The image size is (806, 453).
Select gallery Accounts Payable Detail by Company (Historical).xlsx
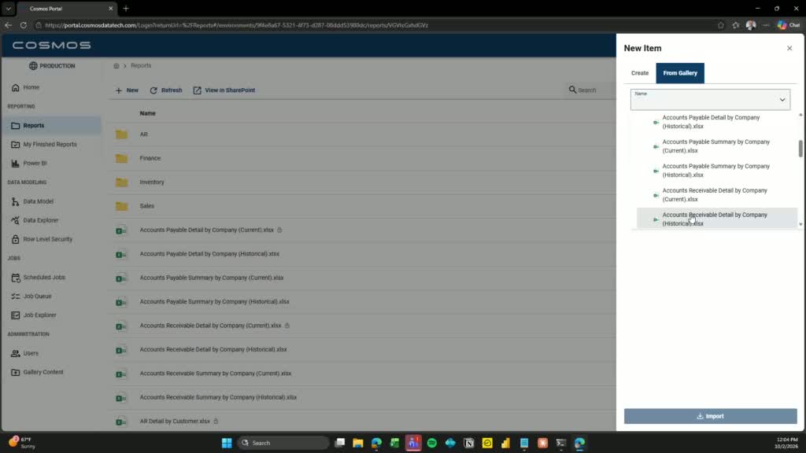pos(716,122)
